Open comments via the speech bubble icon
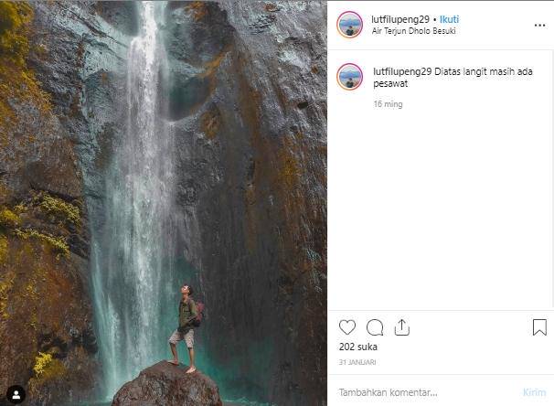Viewport: 554px width, 406px height. 375,327
